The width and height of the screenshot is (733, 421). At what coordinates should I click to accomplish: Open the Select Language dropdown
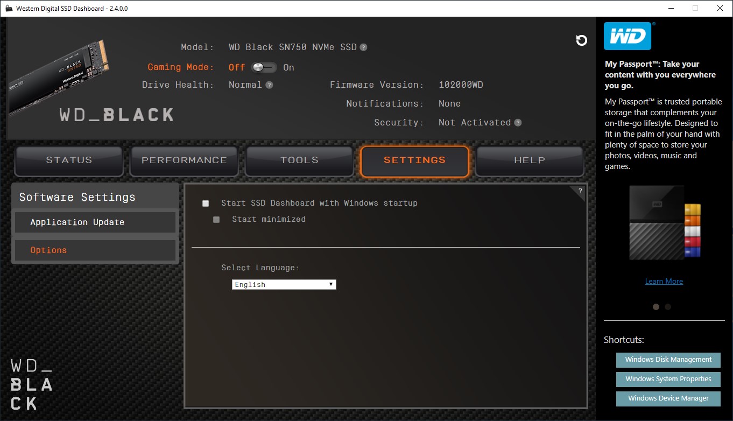(x=284, y=284)
